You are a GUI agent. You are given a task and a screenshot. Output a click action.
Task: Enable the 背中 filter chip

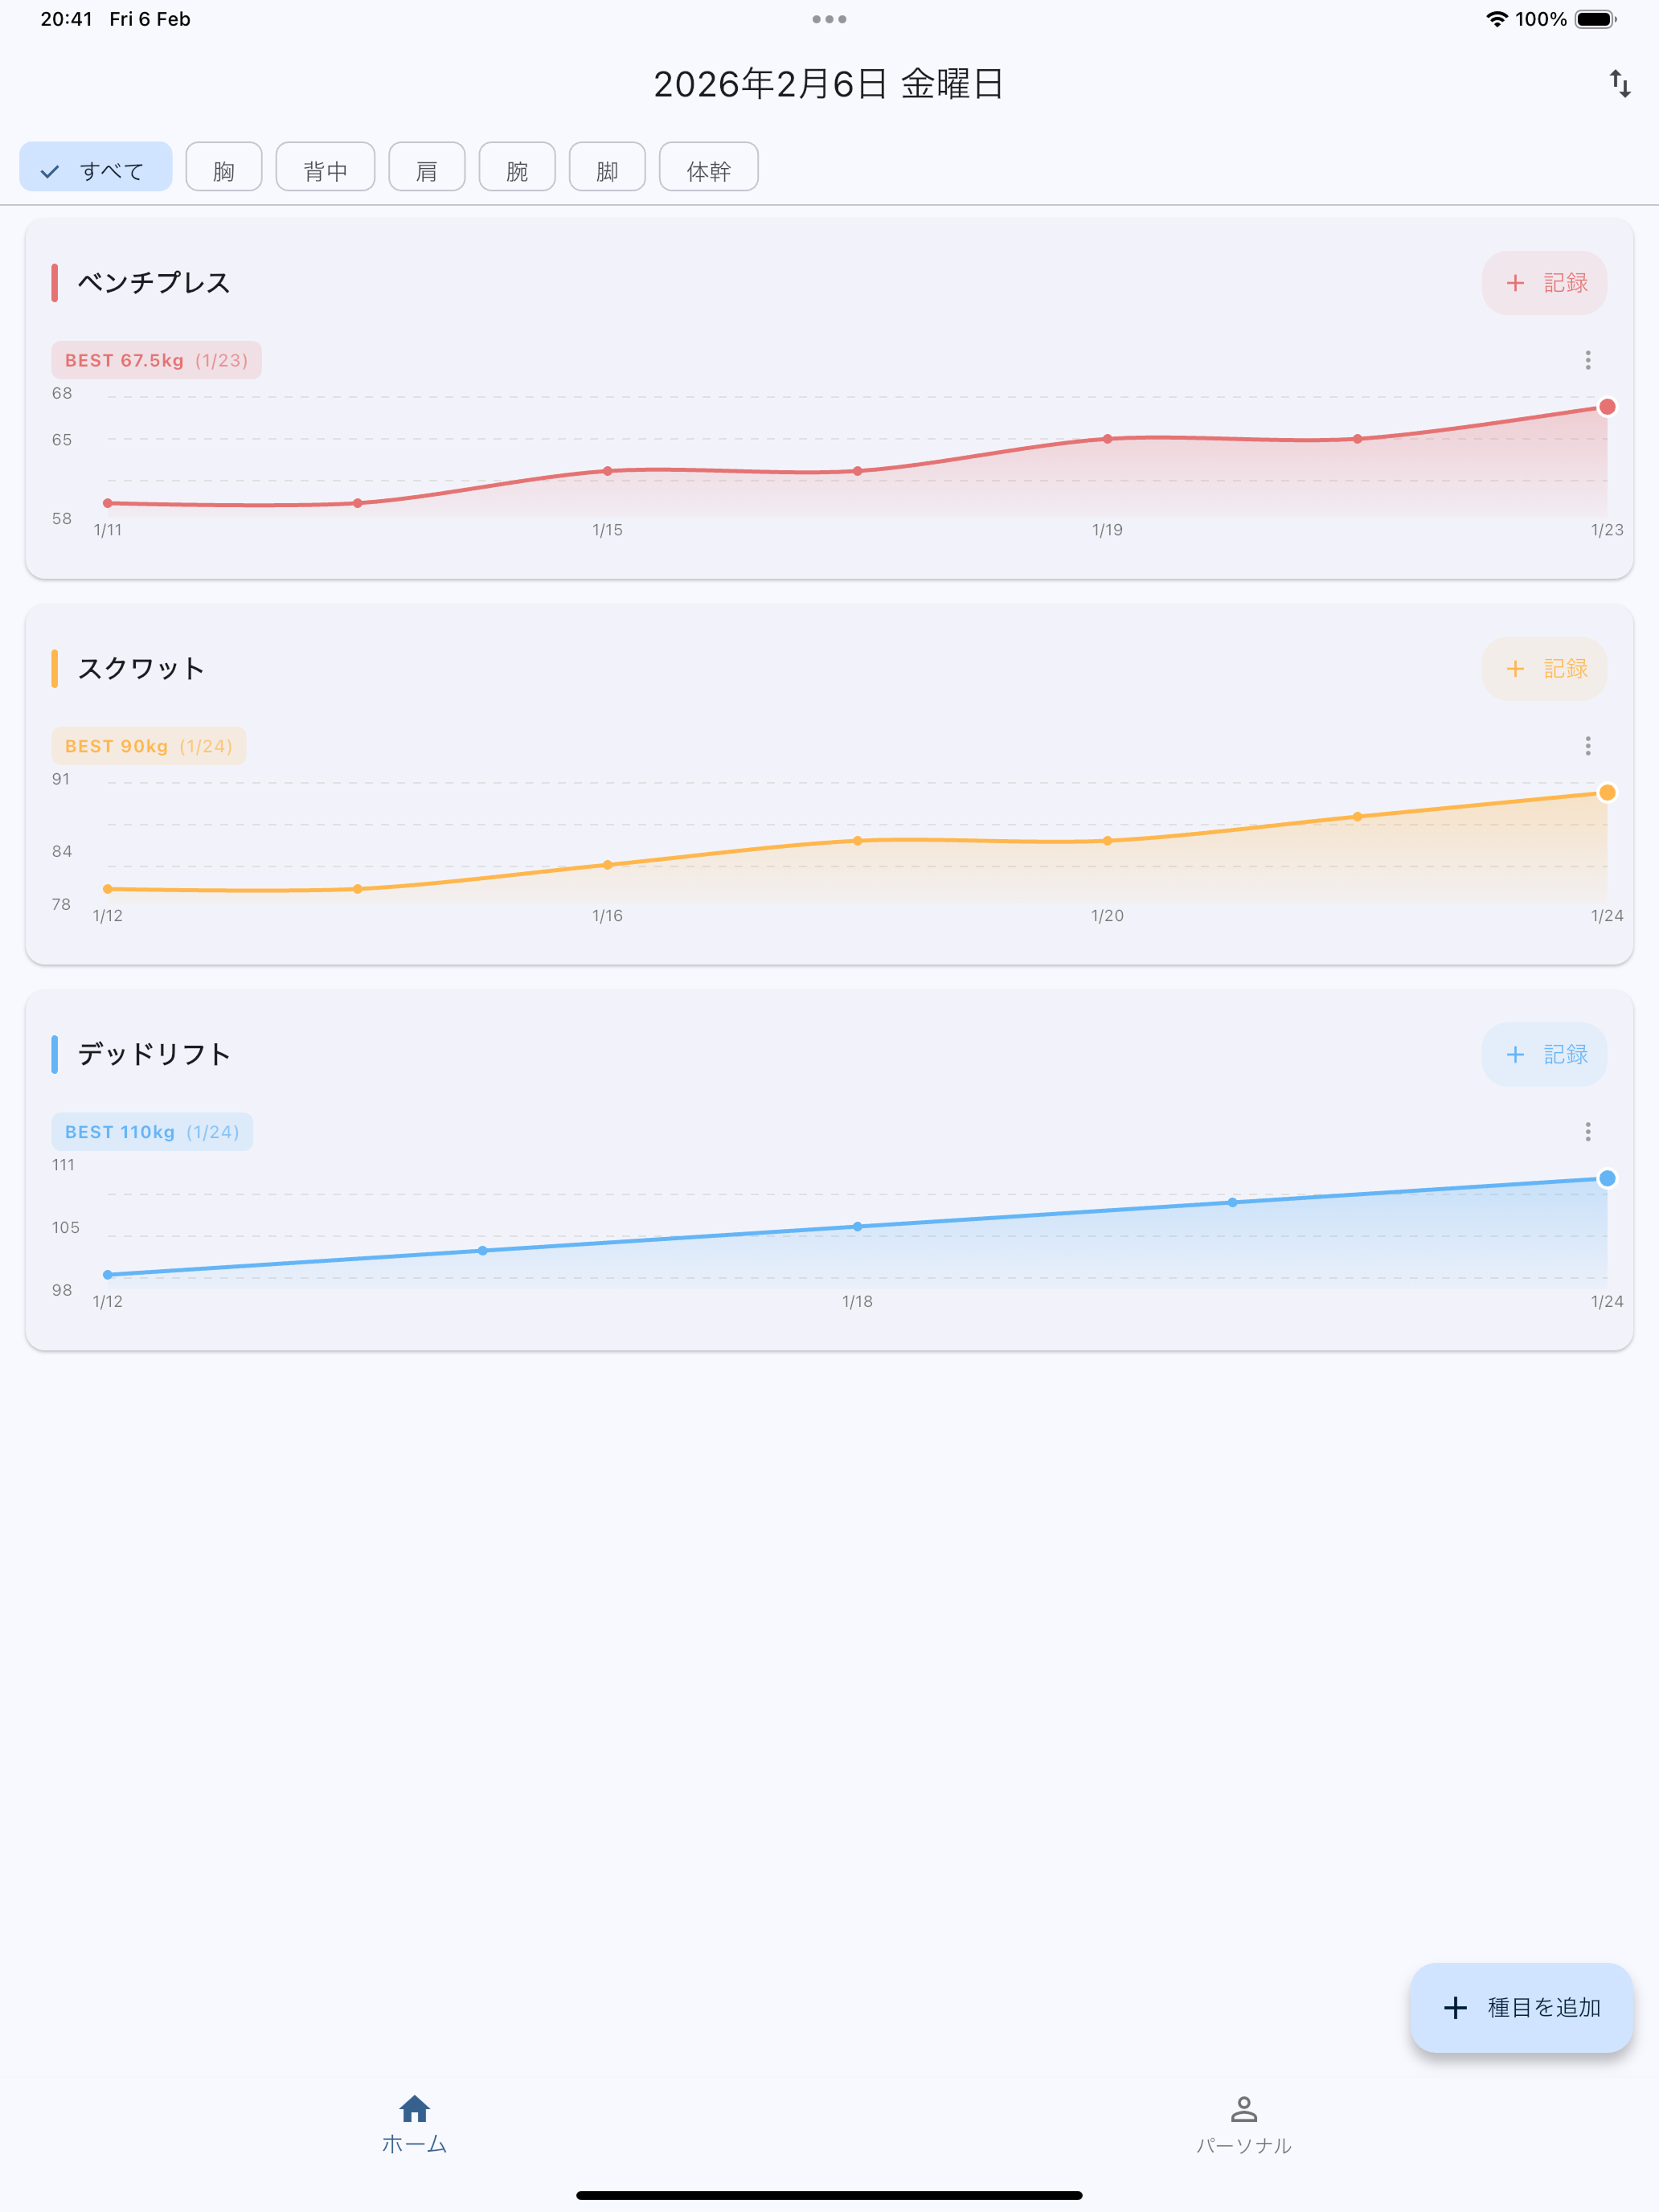pyautogui.click(x=325, y=167)
